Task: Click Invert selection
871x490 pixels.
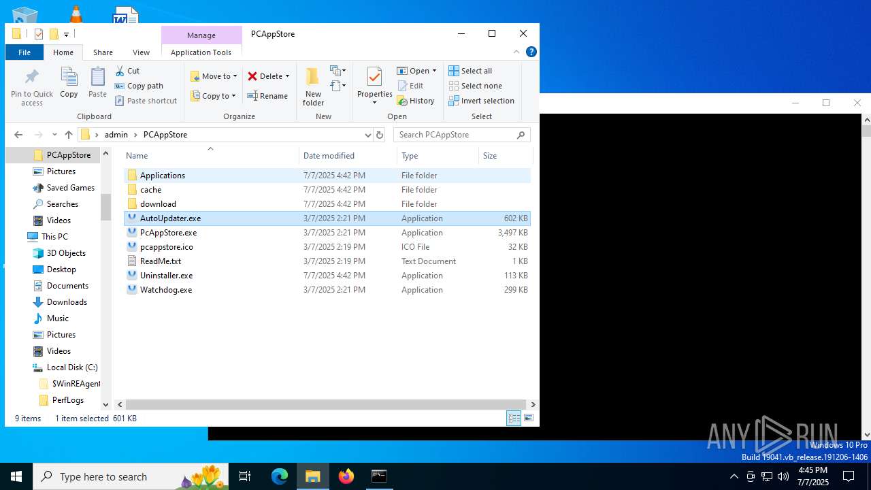Action: [482, 101]
